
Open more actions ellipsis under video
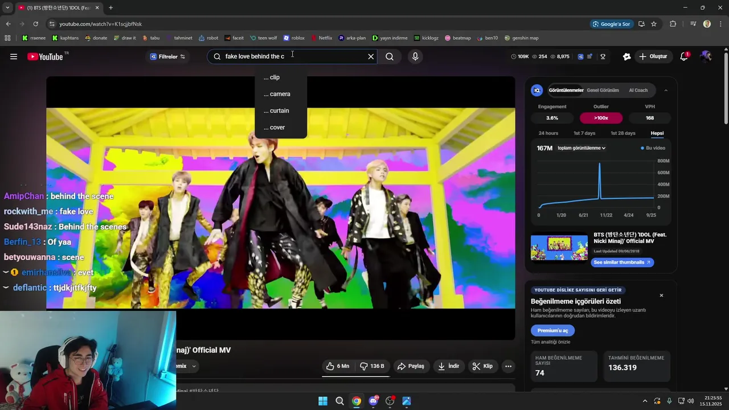click(508, 366)
